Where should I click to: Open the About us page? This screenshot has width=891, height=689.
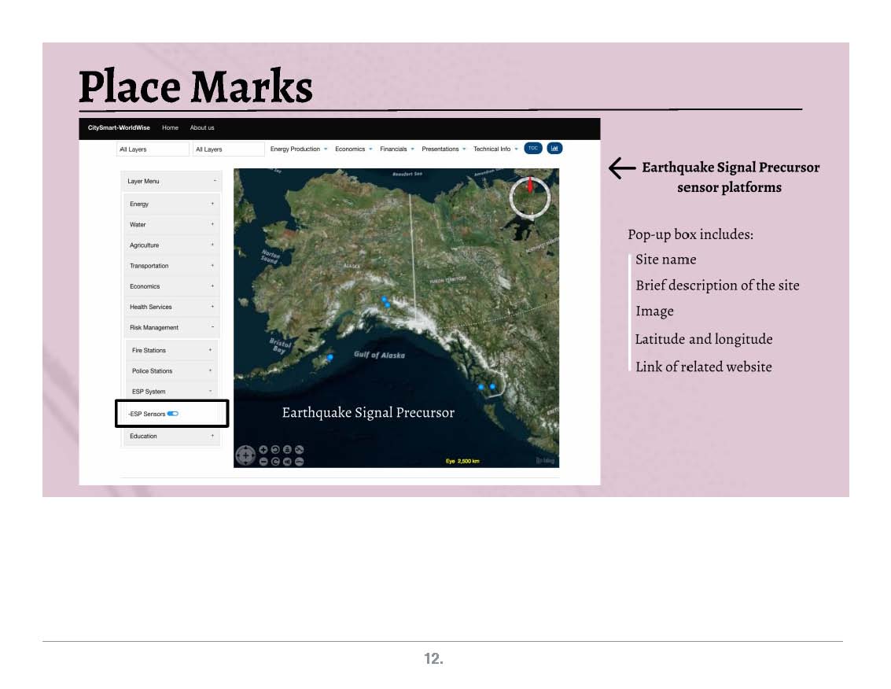202,127
